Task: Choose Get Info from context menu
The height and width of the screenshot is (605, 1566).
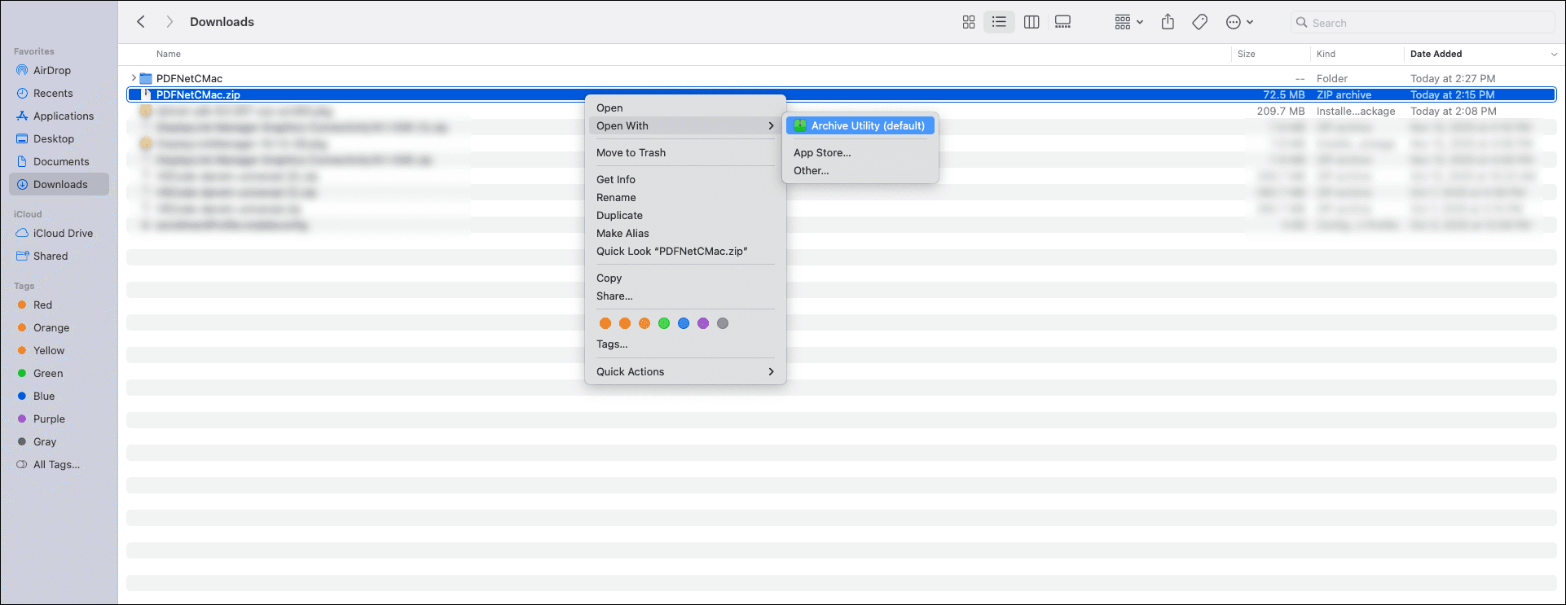Action: click(616, 180)
